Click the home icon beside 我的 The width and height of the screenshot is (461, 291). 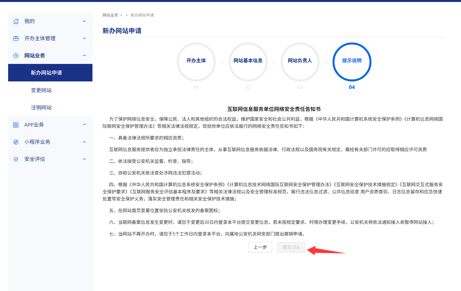[x=16, y=21]
